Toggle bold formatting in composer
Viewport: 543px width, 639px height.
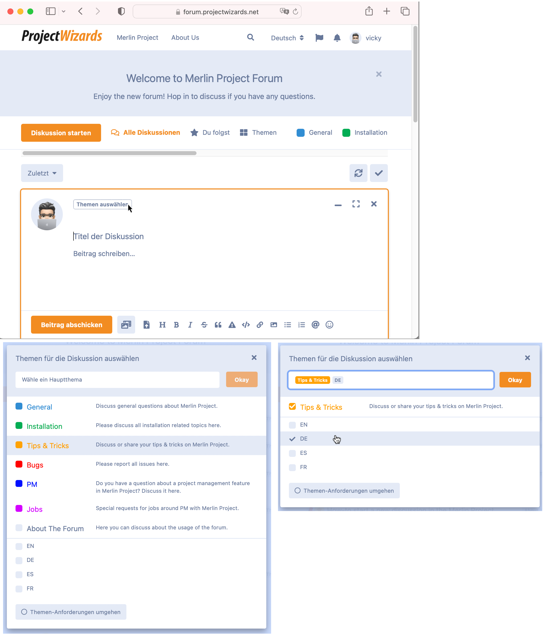click(x=177, y=325)
